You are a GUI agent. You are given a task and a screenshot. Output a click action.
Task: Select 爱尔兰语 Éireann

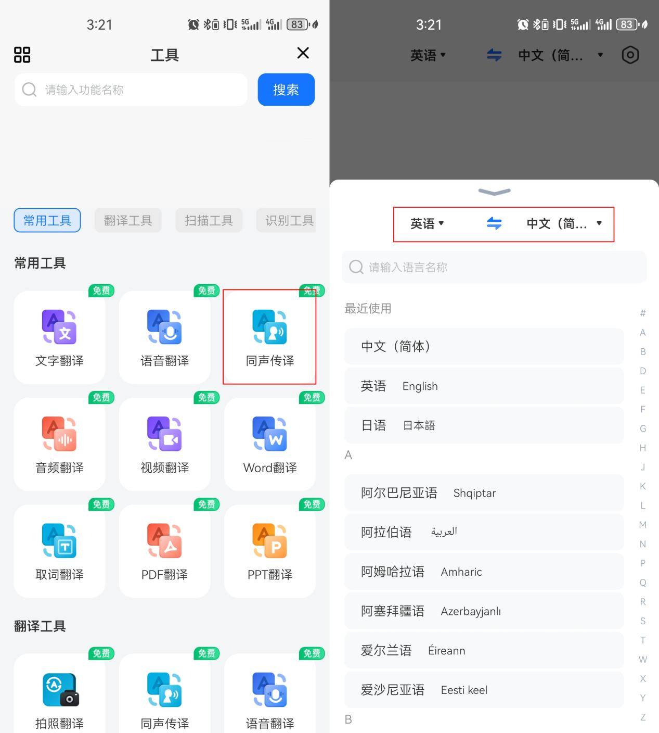tap(484, 650)
